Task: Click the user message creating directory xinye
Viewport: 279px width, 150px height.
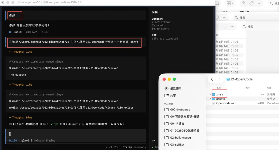Action: pyautogui.click(x=73, y=42)
